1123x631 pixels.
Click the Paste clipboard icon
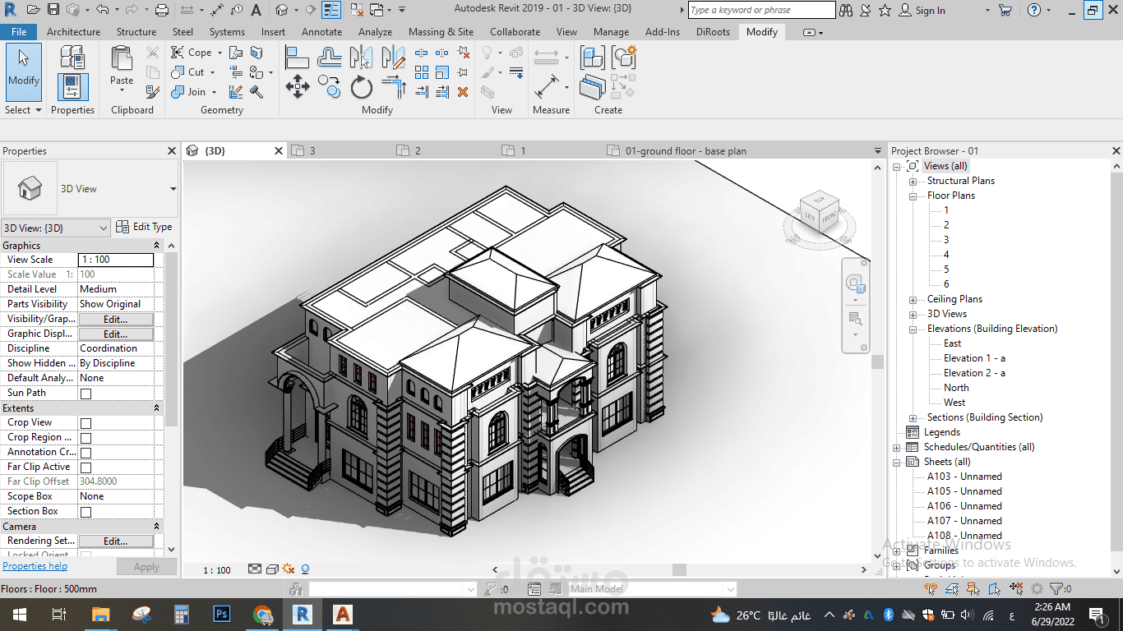122,64
